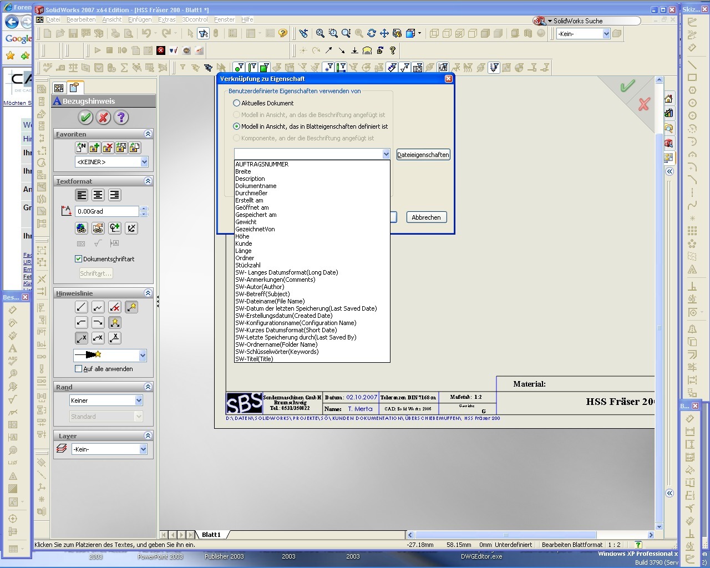This screenshot has width=710, height=568.
Task: Switch to the FeatureManager tree tab icon
Action: (x=59, y=88)
